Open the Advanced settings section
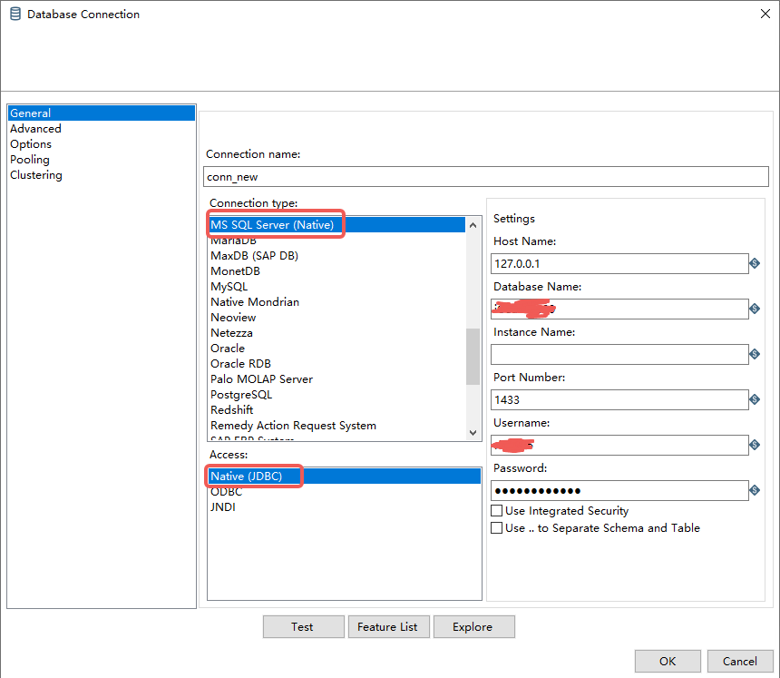Viewport: 780px width, 678px height. 35,129
